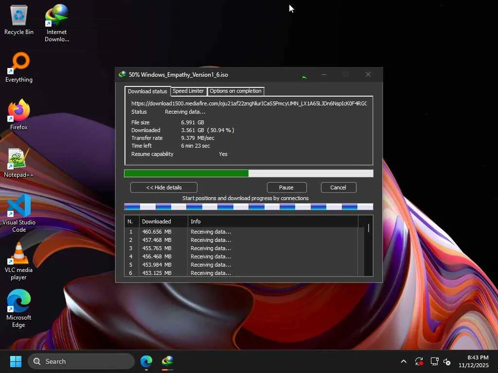Open the Everything search desktop icon
Screen dimensions: 498x373
coord(19,64)
